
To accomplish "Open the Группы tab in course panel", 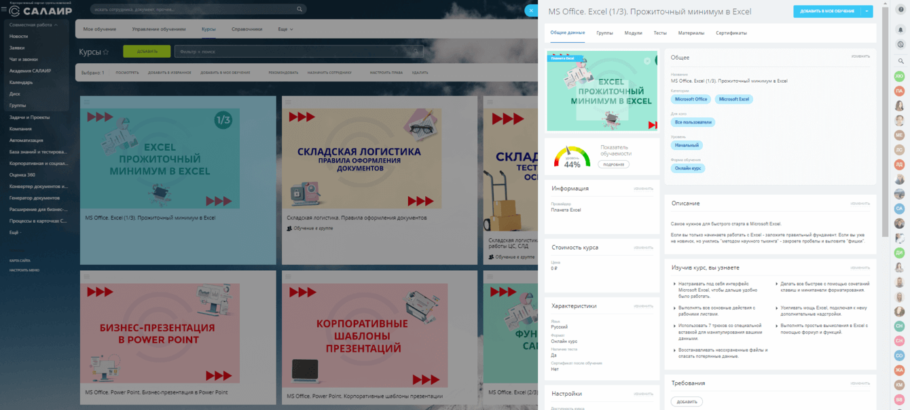I will tap(604, 33).
